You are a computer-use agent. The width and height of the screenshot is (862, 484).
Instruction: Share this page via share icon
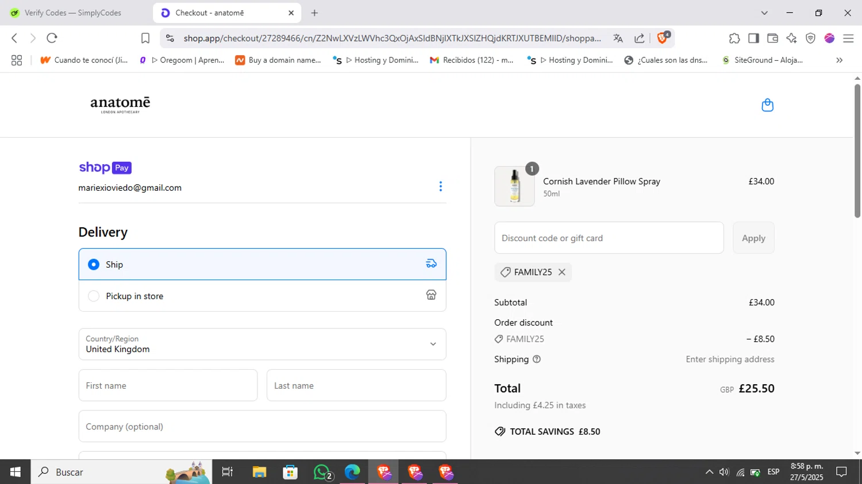pyautogui.click(x=639, y=38)
